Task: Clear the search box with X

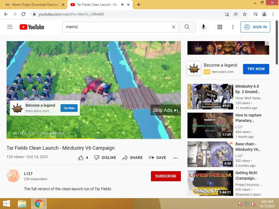Action: (174, 27)
